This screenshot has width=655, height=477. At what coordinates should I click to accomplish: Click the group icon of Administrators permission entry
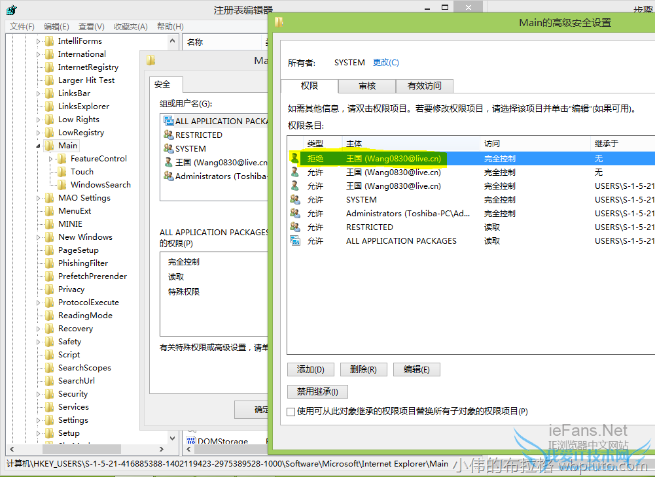click(295, 213)
